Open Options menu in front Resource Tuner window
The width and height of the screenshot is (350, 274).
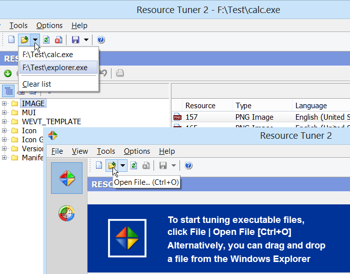coord(137,151)
